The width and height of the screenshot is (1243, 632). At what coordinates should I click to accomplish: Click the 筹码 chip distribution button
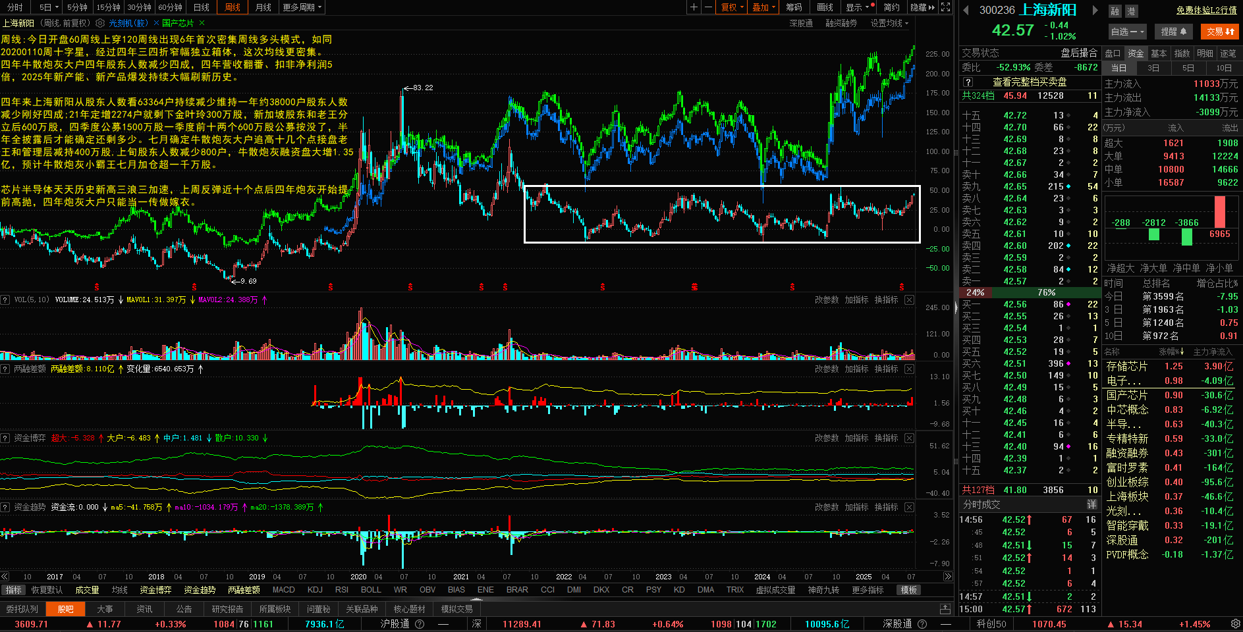coord(794,7)
